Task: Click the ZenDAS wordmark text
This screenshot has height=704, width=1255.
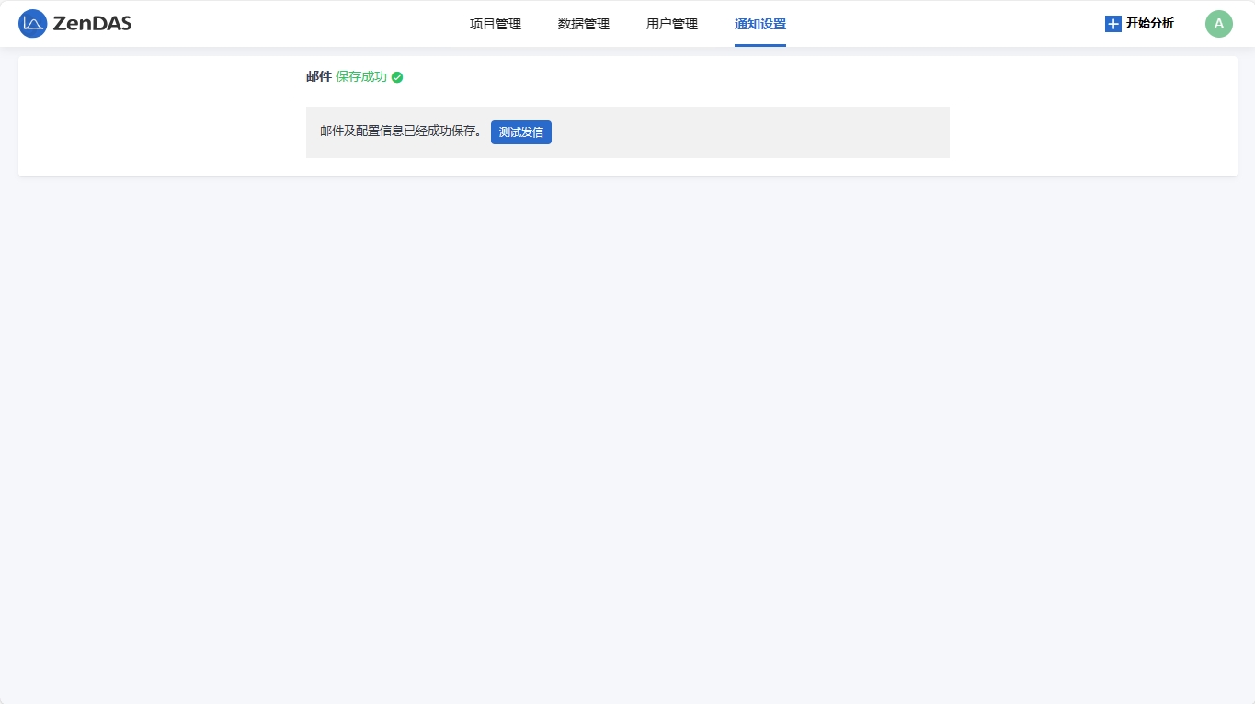Action: pyautogui.click(x=92, y=24)
